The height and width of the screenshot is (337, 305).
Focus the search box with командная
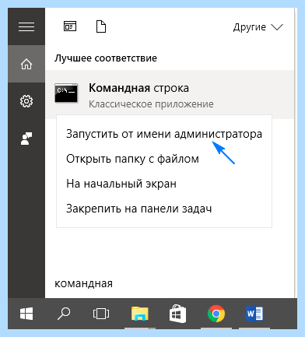tap(170, 283)
